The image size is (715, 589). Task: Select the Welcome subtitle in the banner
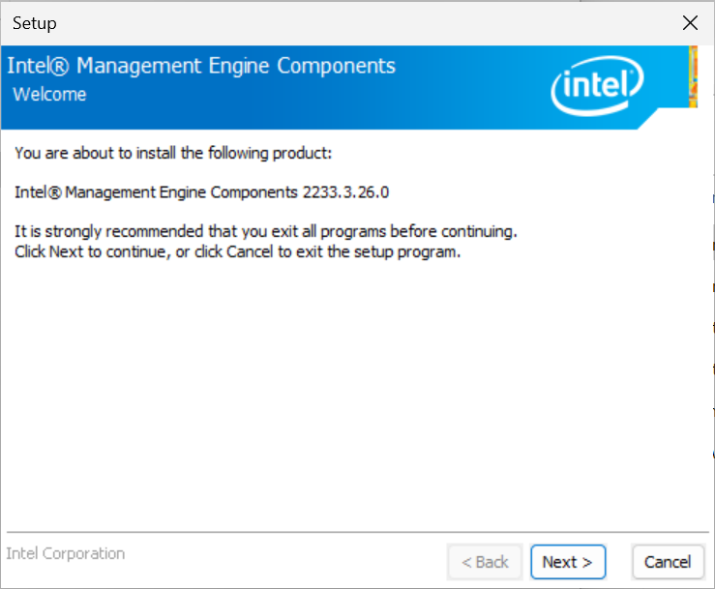coord(49,95)
